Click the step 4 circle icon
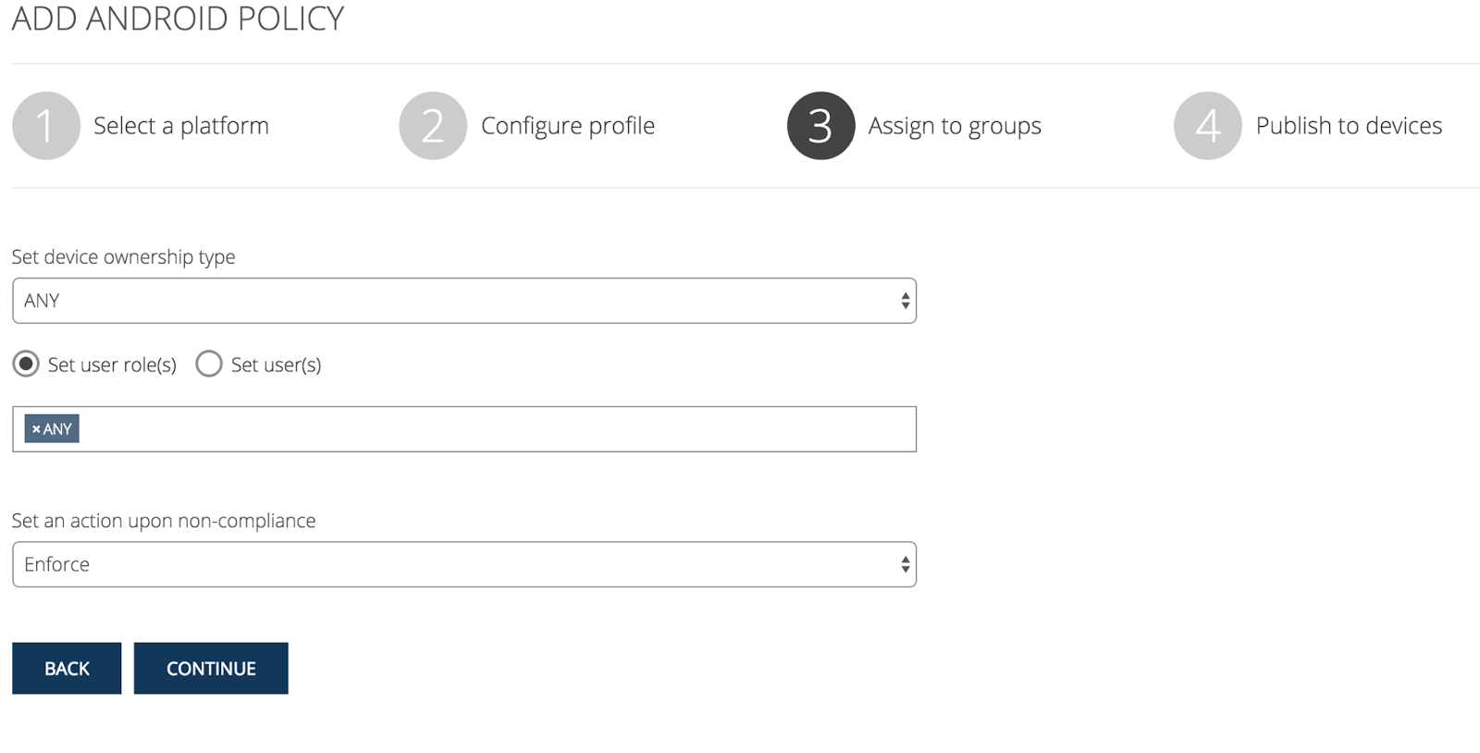The width and height of the screenshot is (1480, 753). (x=1207, y=126)
